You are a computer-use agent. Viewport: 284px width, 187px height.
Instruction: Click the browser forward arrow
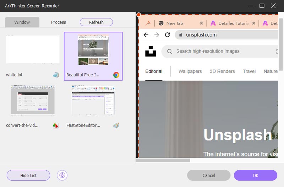tap(157, 34)
